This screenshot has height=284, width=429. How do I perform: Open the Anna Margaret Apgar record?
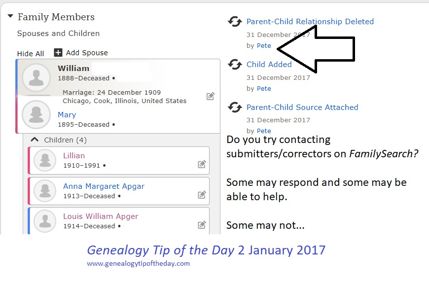click(x=104, y=186)
